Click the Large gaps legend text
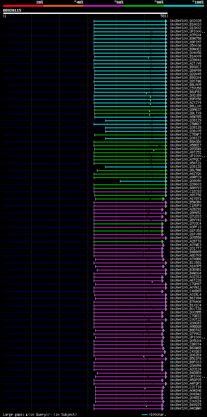Screen dimensions: 207x417 40,414
